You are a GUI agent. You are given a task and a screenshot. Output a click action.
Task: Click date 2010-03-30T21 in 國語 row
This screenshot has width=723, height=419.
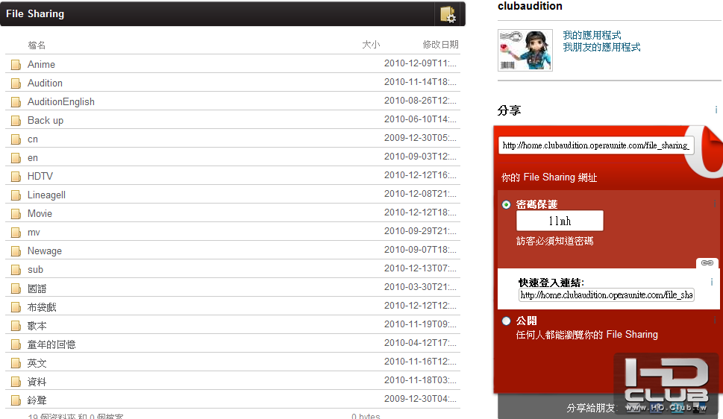click(x=420, y=287)
